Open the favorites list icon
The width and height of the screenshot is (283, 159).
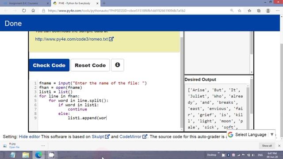(249, 11)
